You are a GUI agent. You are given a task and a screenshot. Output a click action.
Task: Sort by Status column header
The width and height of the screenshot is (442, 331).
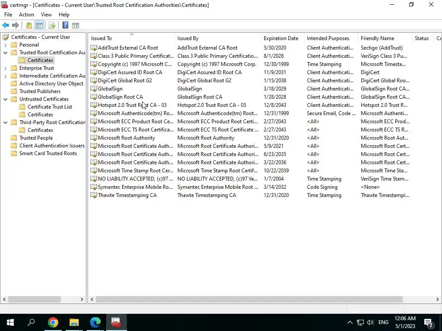pyautogui.click(x=422, y=38)
